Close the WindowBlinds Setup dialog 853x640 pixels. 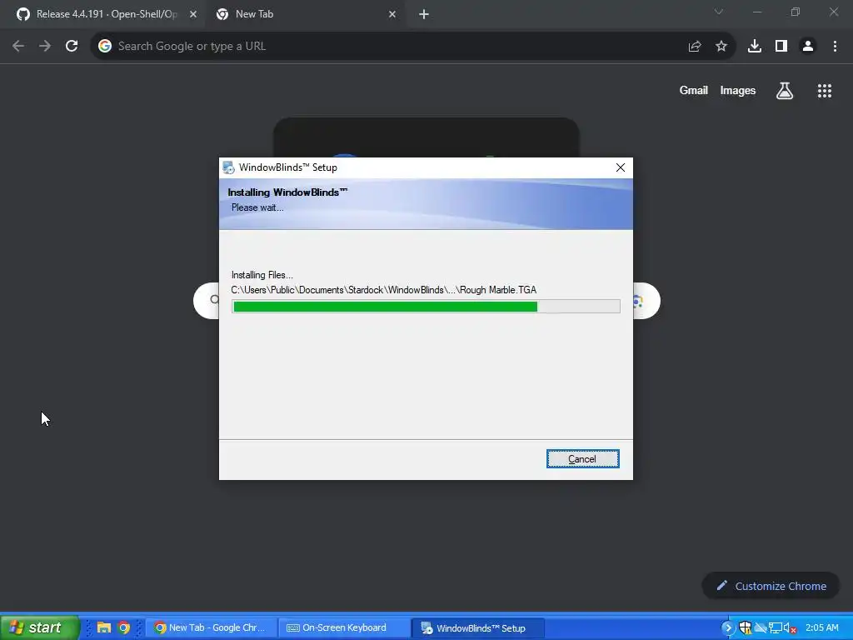pyautogui.click(x=620, y=167)
